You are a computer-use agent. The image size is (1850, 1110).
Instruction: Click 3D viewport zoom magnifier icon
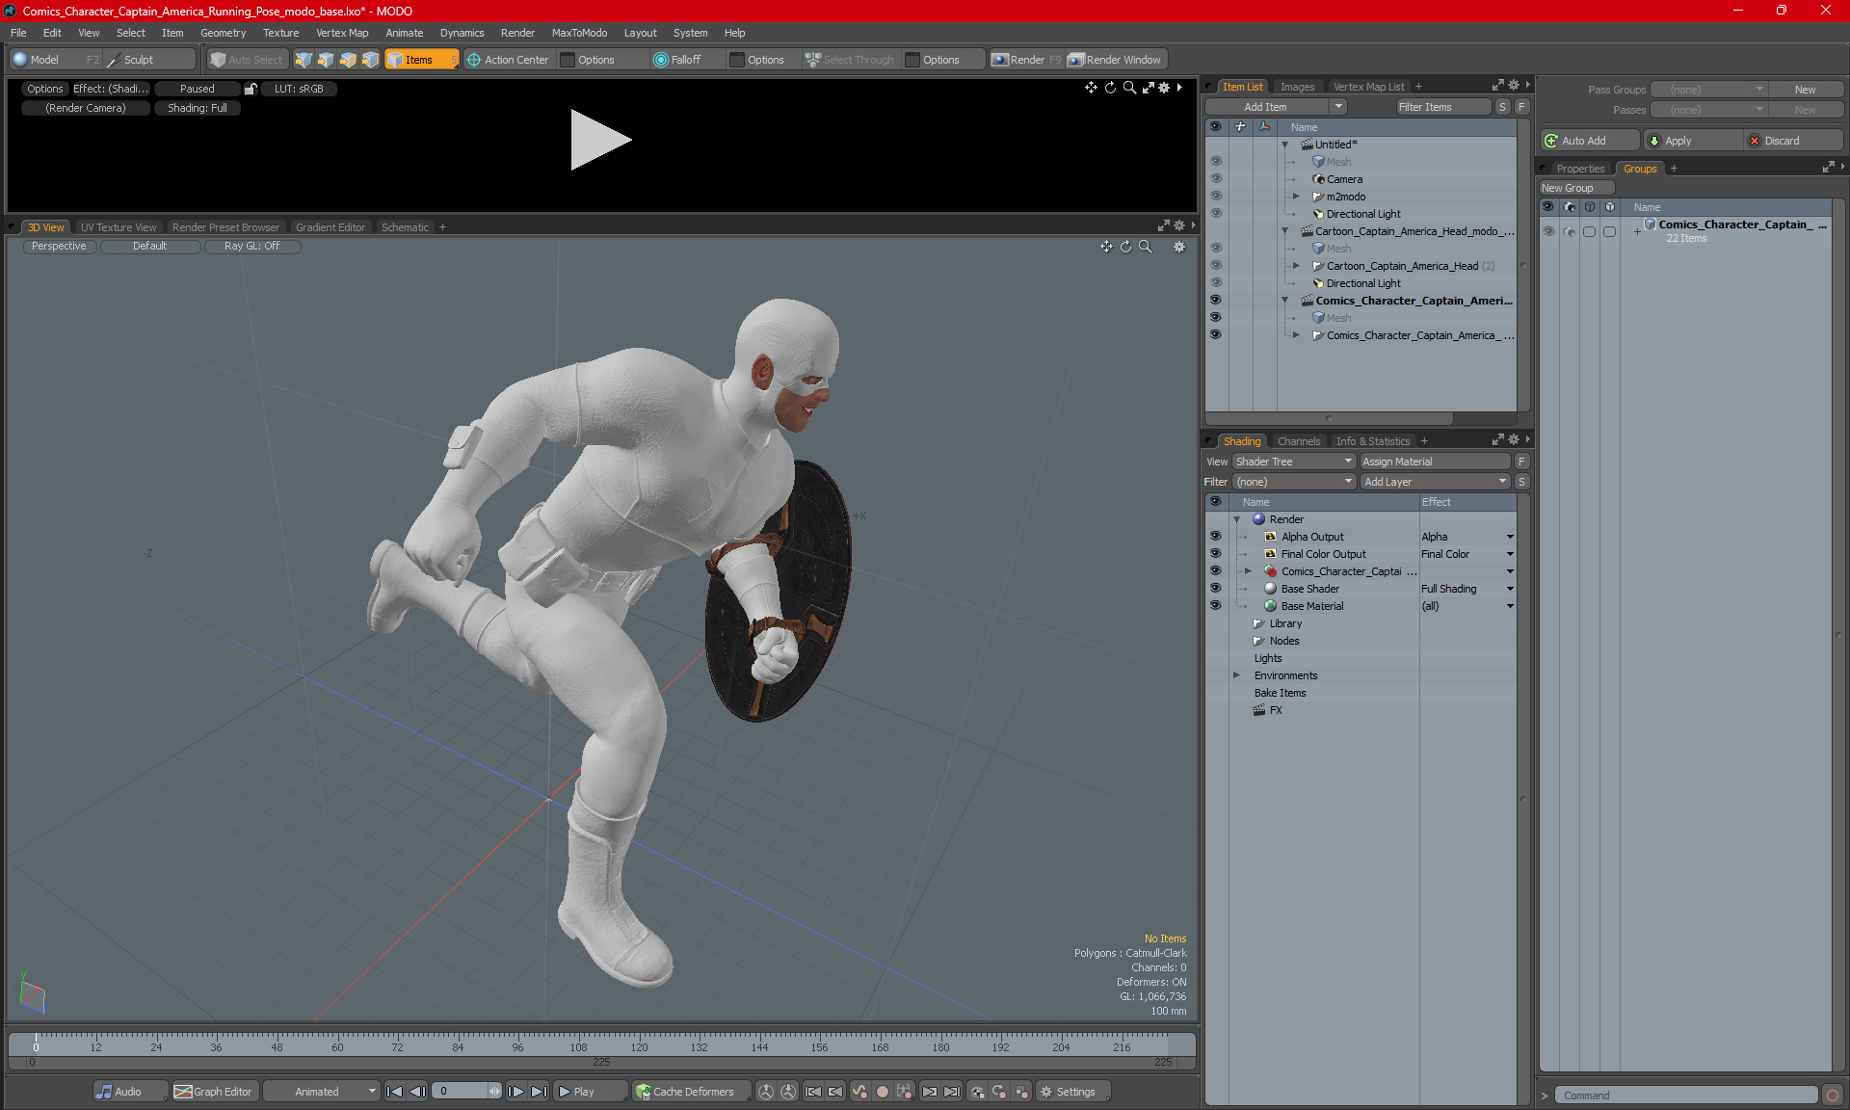(x=1146, y=247)
